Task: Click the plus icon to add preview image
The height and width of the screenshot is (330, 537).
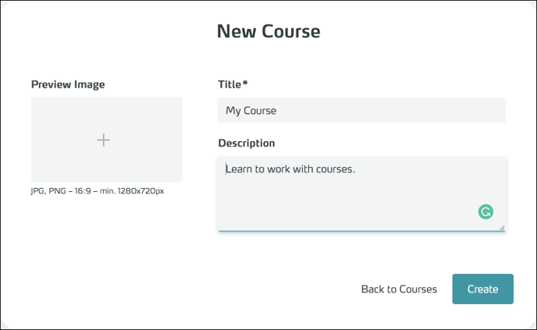Action: click(x=103, y=140)
